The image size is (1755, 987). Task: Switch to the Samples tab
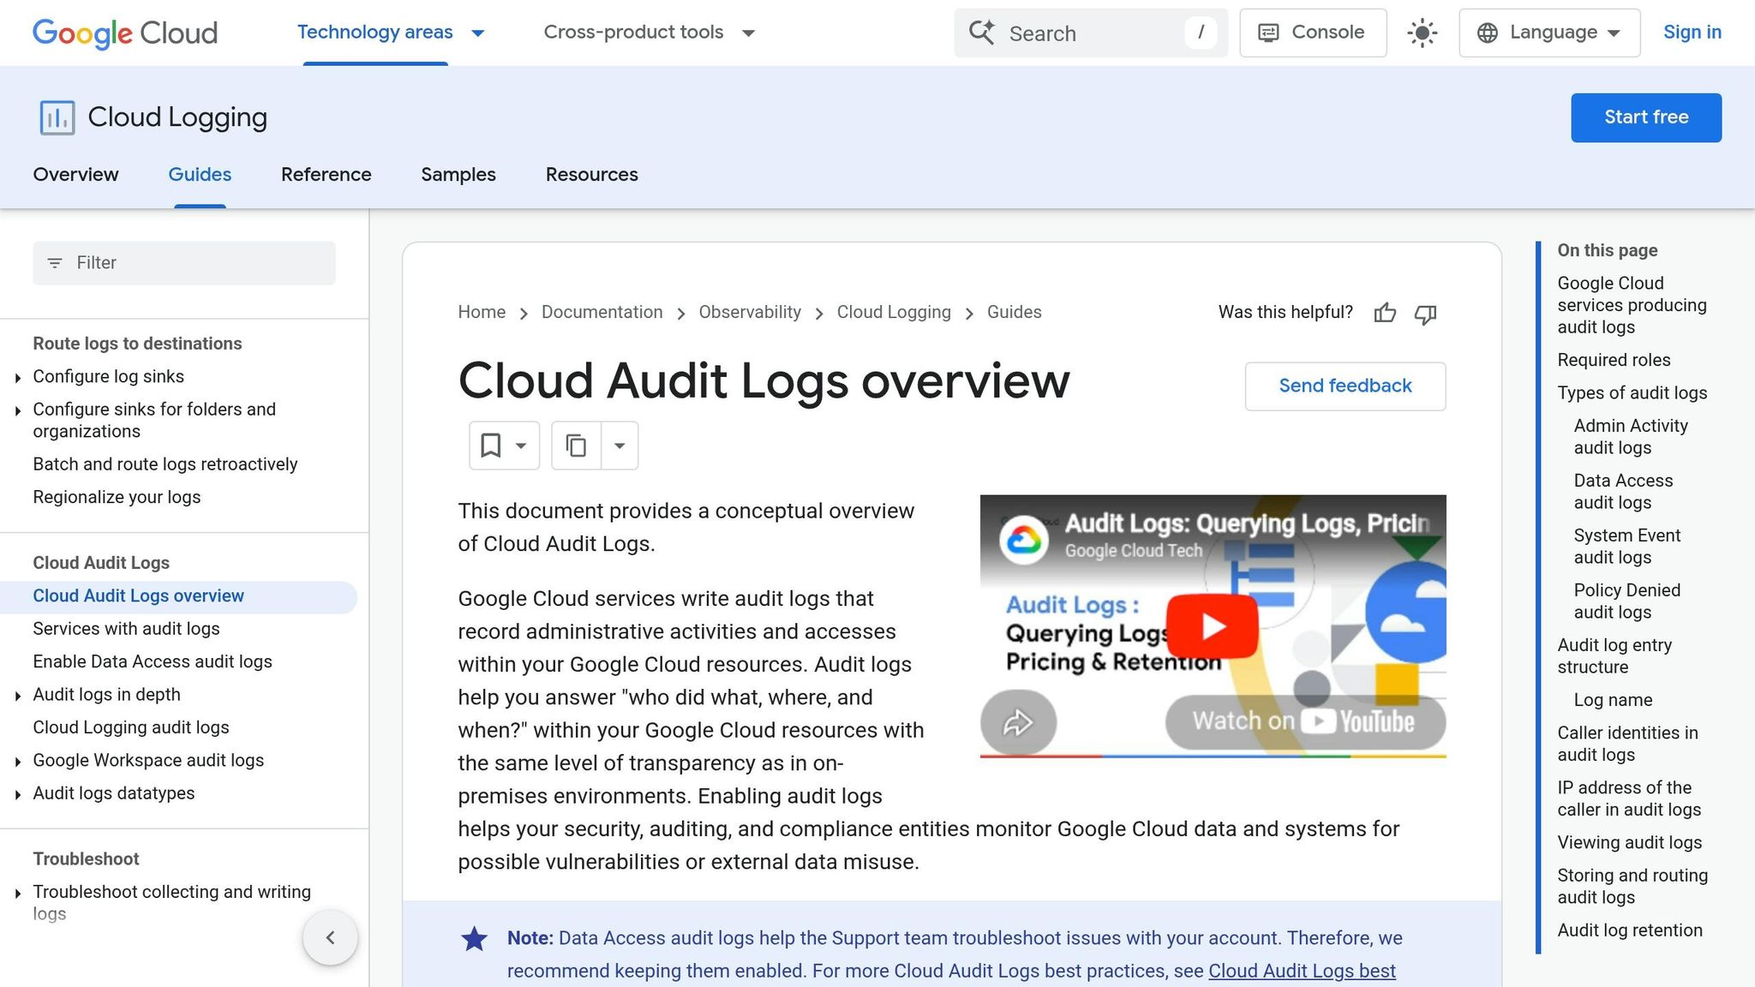(x=458, y=175)
